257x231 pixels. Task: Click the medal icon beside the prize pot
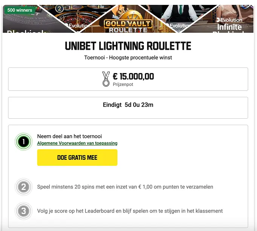coord(106,79)
